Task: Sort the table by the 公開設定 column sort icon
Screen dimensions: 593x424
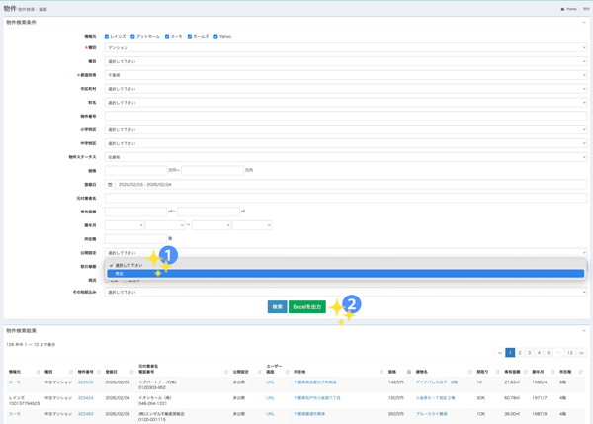Action: pos(259,372)
